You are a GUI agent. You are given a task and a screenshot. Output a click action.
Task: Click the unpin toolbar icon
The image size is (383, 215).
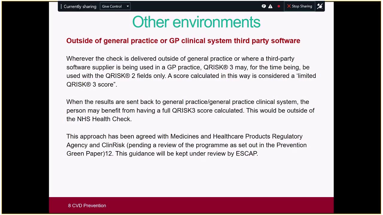click(320, 6)
